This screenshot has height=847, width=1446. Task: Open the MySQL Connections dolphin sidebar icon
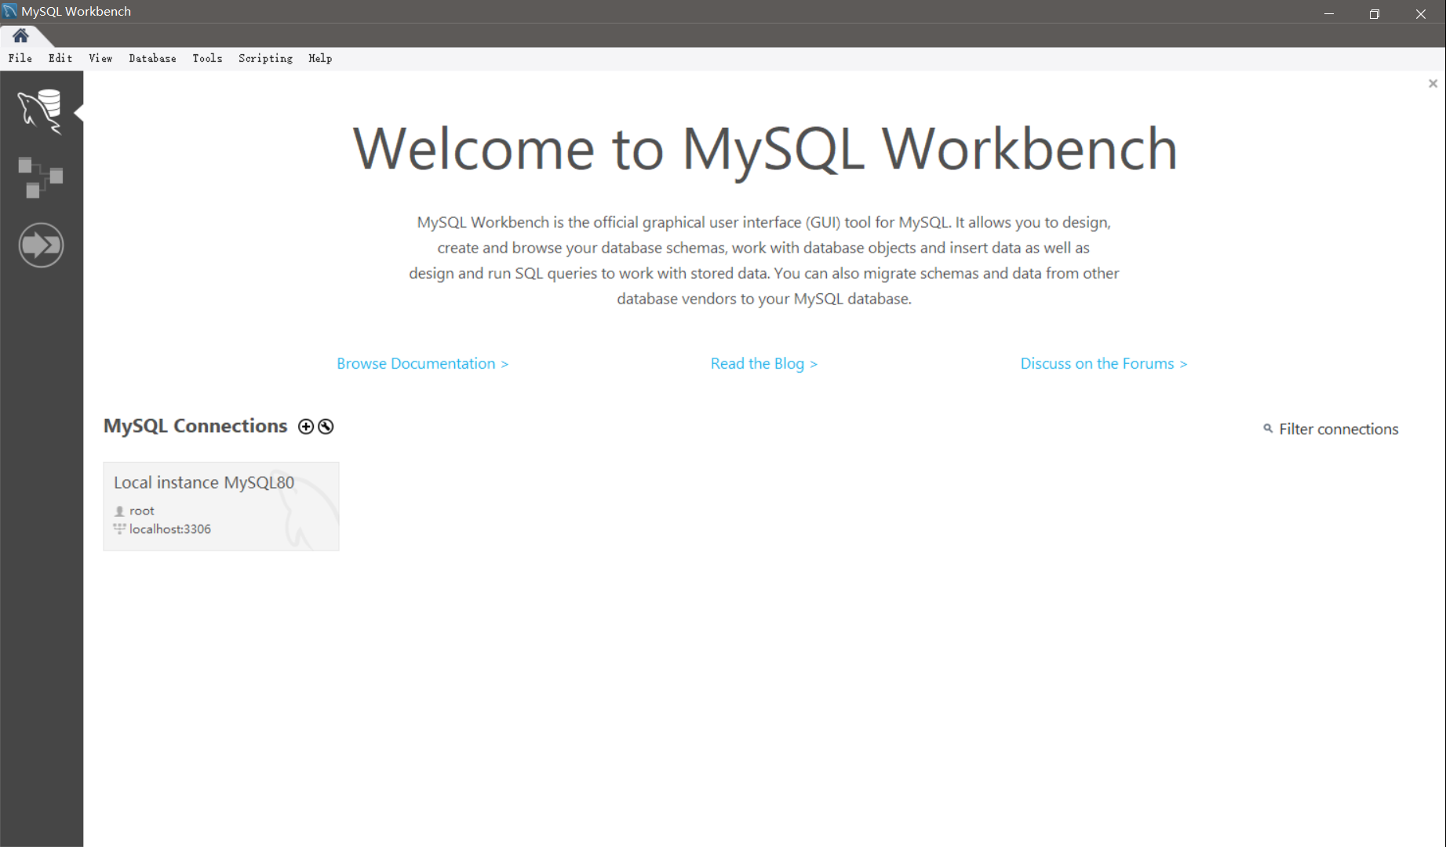click(x=40, y=111)
